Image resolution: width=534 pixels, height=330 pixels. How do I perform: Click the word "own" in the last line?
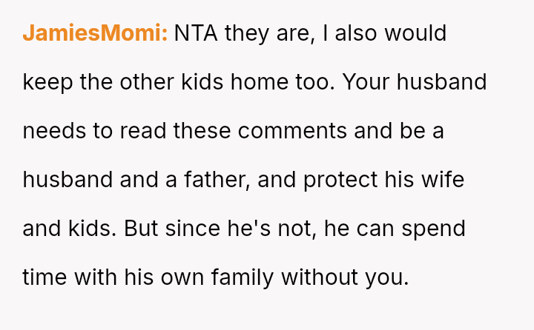[184, 277]
